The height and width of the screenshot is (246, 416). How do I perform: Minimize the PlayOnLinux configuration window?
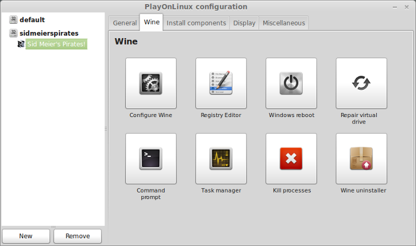click(395, 8)
